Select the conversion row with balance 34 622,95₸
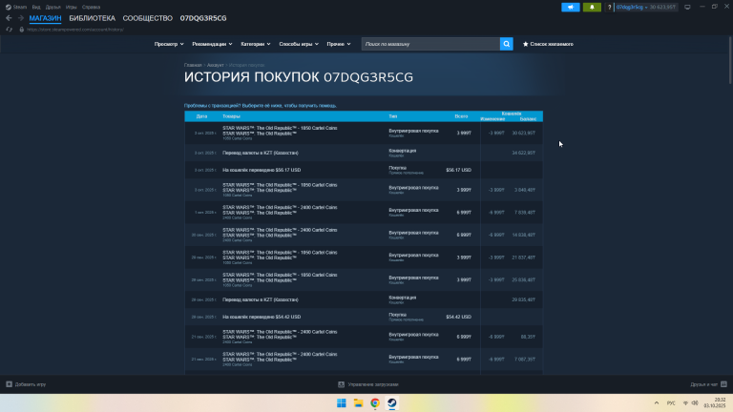The width and height of the screenshot is (733, 412). tap(364, 153)
